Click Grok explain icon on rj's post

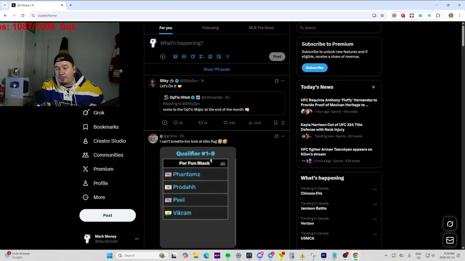pos(276,136)
